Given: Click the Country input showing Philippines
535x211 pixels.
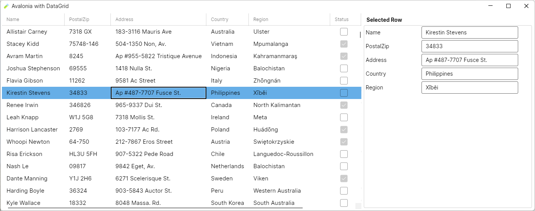Looking at the screenshot, I should [x=470, y=74].
